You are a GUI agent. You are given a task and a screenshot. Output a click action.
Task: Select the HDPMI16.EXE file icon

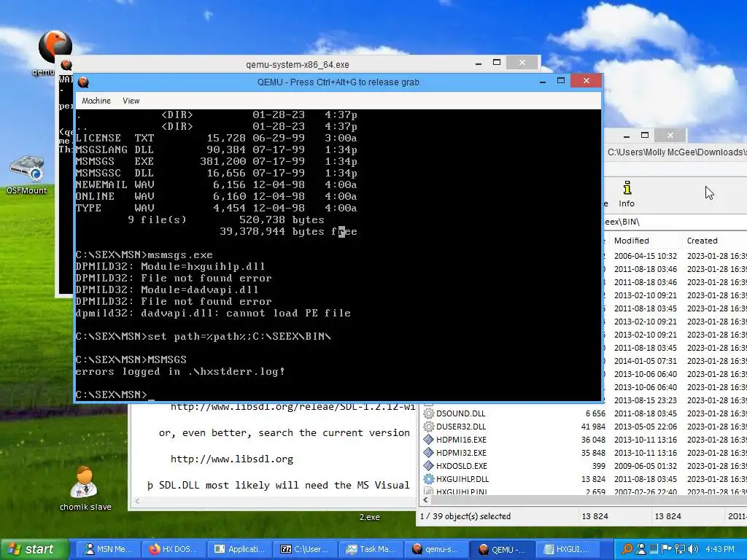tap(429, 440)
